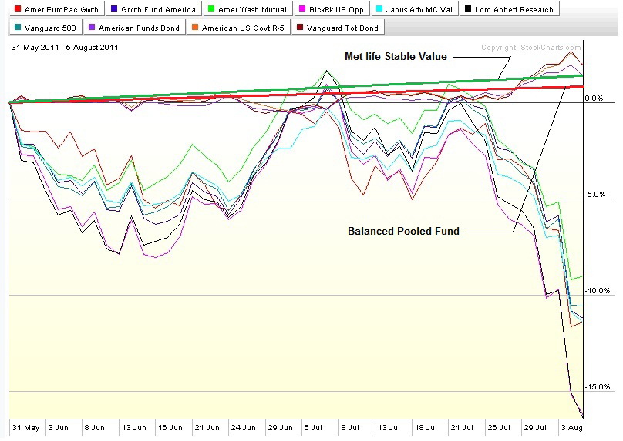Screen dimensions: 623x441
Task: Click the Grwth Fund America legend button
Action: coord(153,9)
